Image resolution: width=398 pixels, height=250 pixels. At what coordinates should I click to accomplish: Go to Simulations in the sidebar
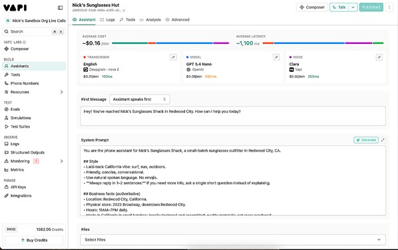[x=34, y=118]
